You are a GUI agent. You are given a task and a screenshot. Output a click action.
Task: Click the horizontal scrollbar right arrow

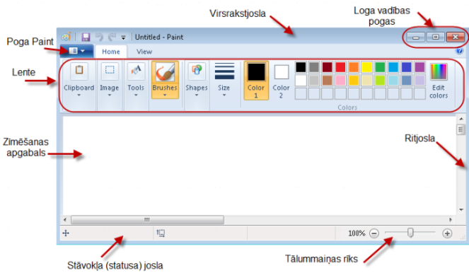[451, 220]
